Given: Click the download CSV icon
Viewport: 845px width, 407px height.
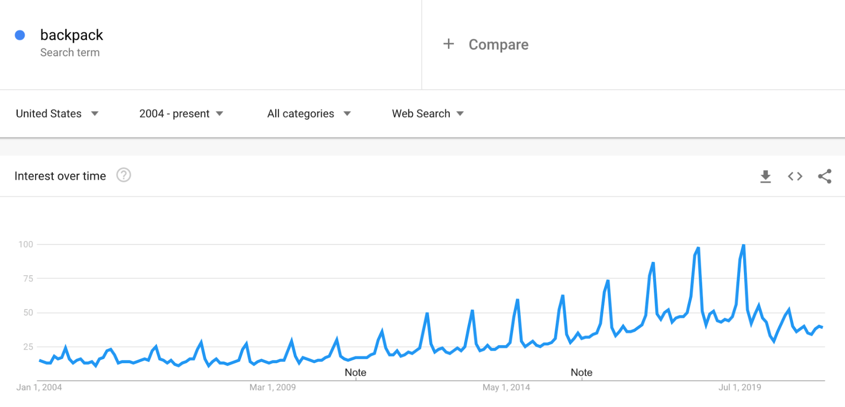Looking at the screenshot, I should pyautogui.click(x=765, y=176).
